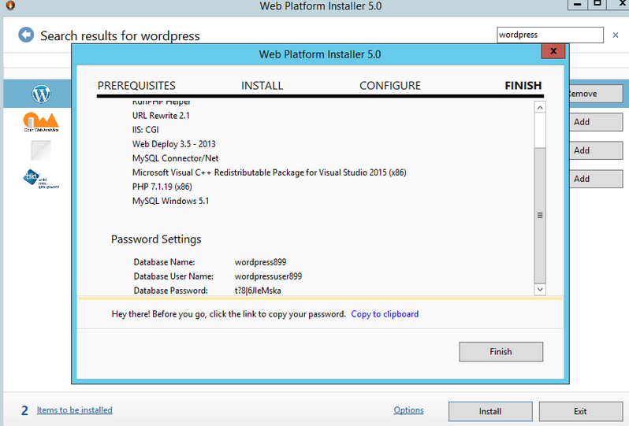Image resolution: width=629 pixels, height=426 pixels.
Task: Select the MySQL Windows 5.1 entry
Action: pos(170,201)
